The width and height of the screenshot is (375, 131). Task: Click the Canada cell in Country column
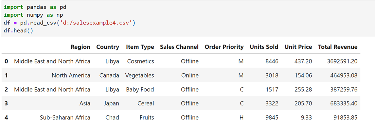tap(109, 75)
